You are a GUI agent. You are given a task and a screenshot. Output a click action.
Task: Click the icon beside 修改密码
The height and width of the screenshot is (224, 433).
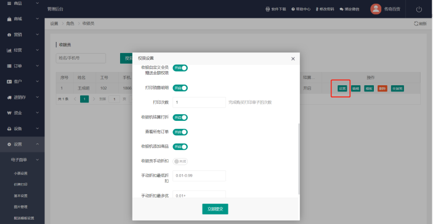317,9
